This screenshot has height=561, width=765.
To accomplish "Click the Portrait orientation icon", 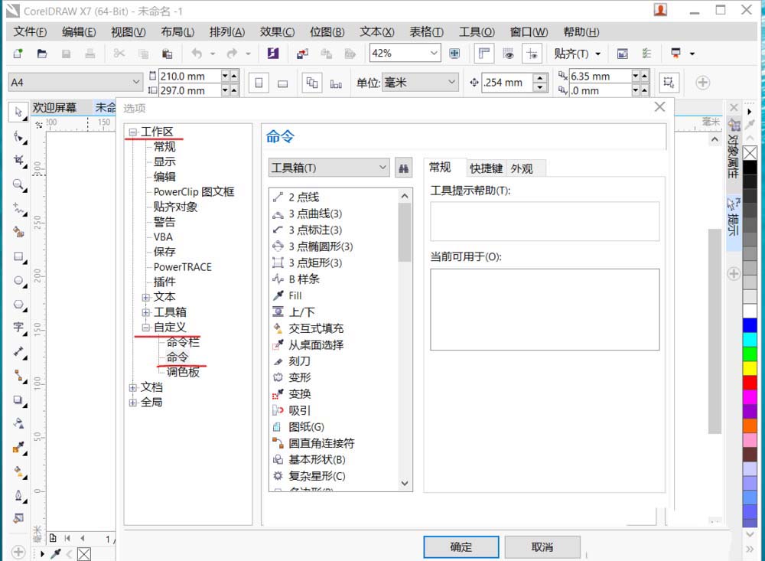I will [x=259, y=83].
